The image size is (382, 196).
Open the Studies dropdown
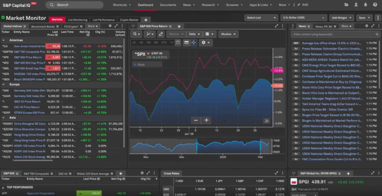[228, 34]
